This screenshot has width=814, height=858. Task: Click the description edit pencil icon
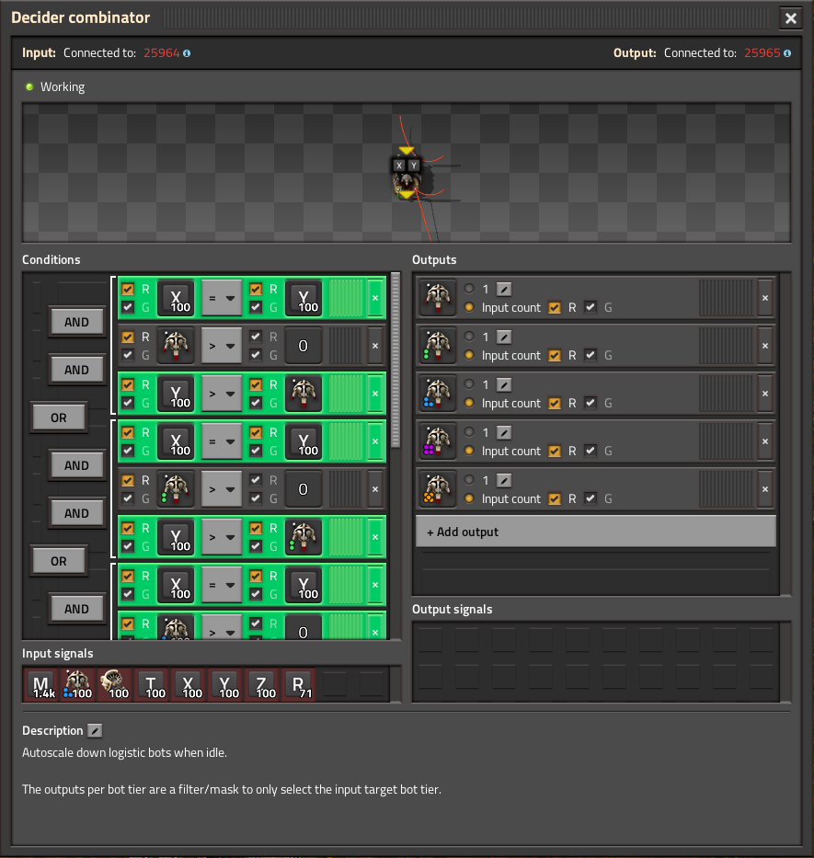[x=95, y=730]
